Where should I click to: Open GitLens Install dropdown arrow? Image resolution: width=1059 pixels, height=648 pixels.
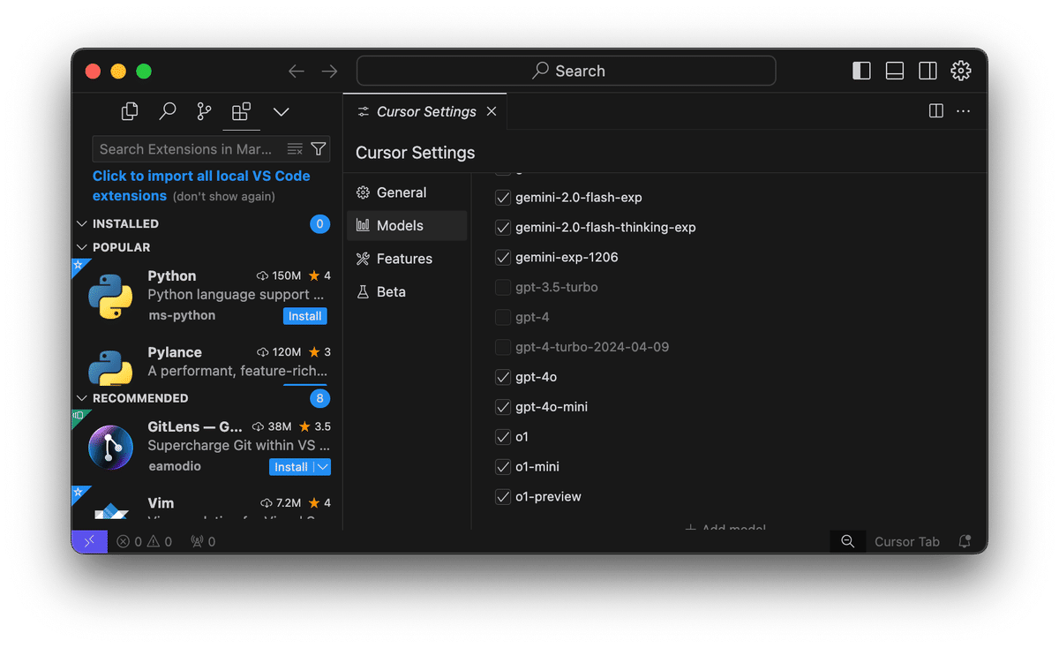322,467
